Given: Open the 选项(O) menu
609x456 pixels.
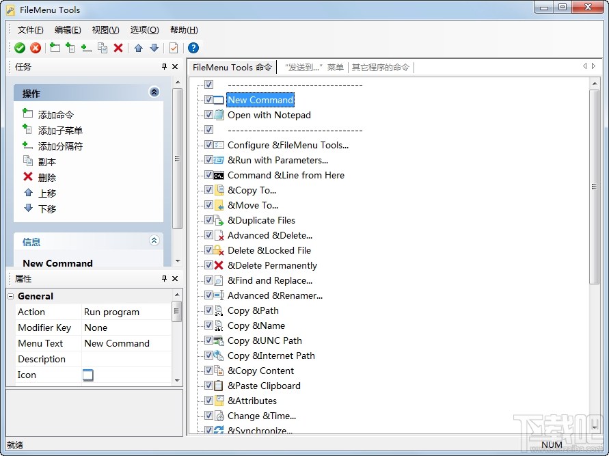Looking at the screenshot, I should pos(144,30).
